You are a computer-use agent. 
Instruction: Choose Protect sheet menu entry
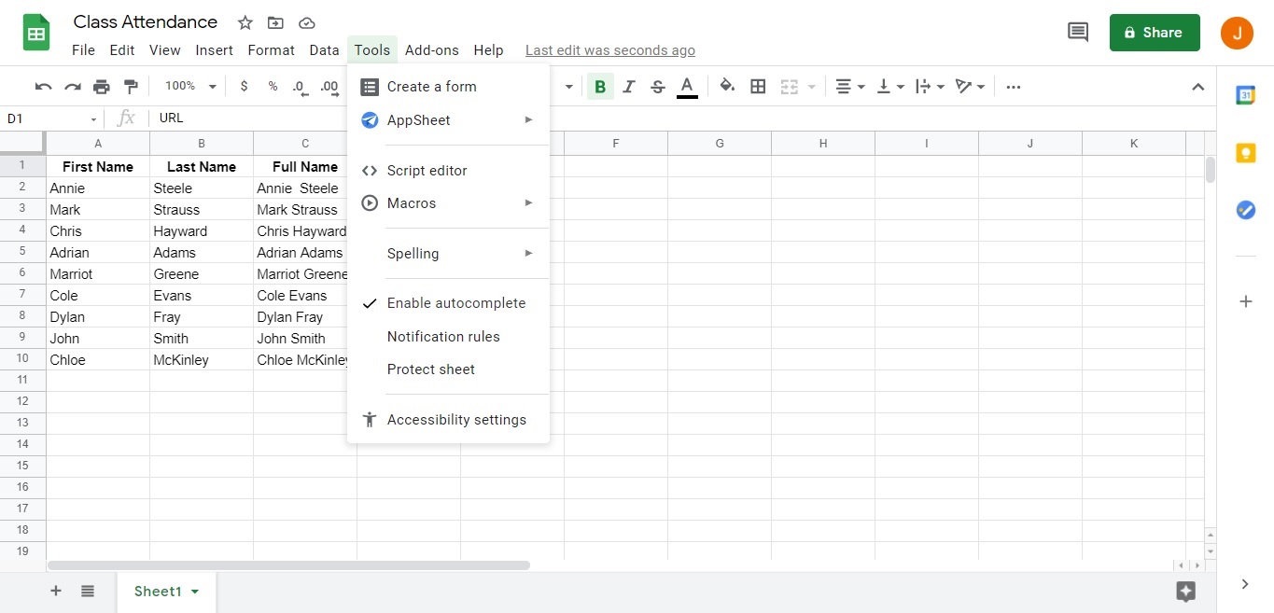(430, 369)
